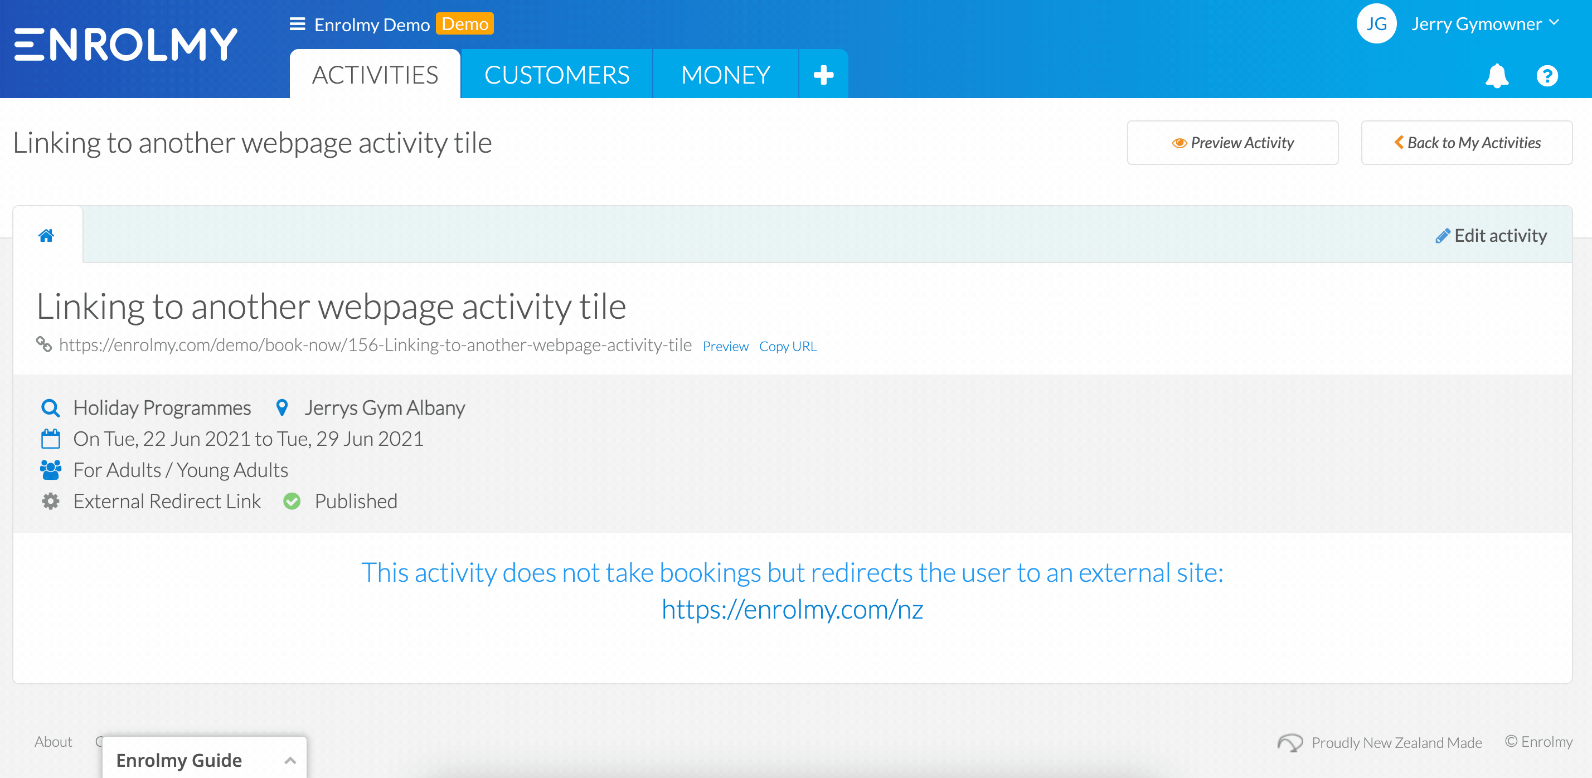Image resolution: width=1592 pixels, height=778 pixels.
Task: Click the date range Tue 22 Jun 2021 text
Action: [249, 439]
